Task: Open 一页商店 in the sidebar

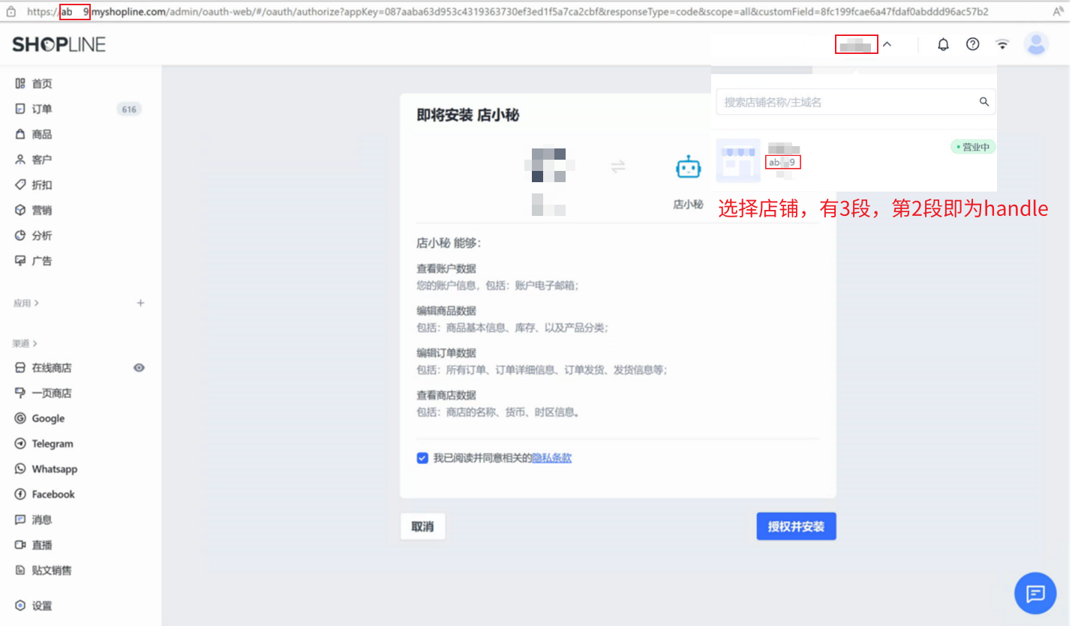Action: pyautogui.click(x=52, y=394)
